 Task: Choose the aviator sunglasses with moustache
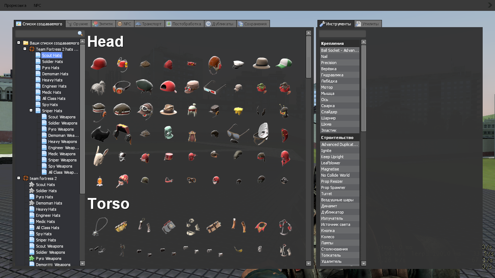pyautogui.click(x=238, y=133)
